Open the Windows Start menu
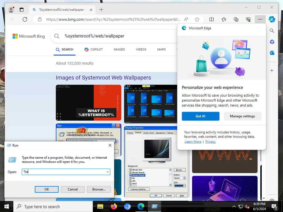This screenshot has height=212, width=283. click(7, 206)
